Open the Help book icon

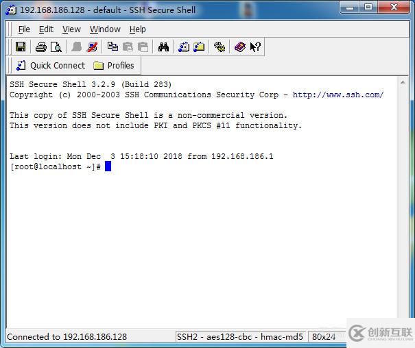240,47
